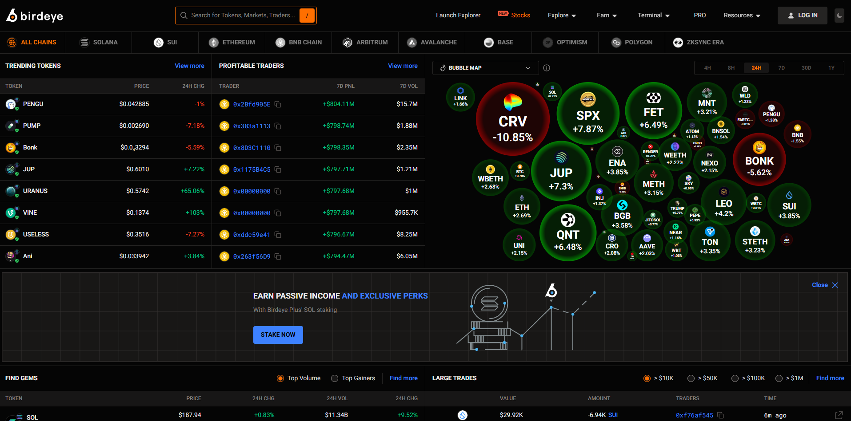The height and width of the screenshot is (421, 851).
Task: Expand the Resources menu
Action: coord(742,16)
